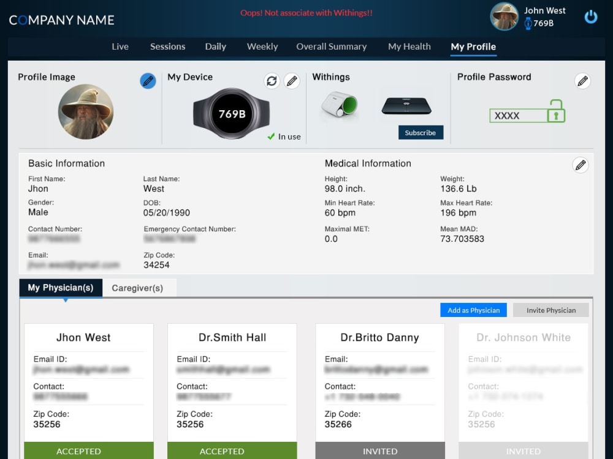Open the large profile image avatar
Image resolution: width=613 pixels, height=459 pixels.
[86, 111]
